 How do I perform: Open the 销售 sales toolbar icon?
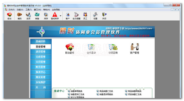coord(37,16)
